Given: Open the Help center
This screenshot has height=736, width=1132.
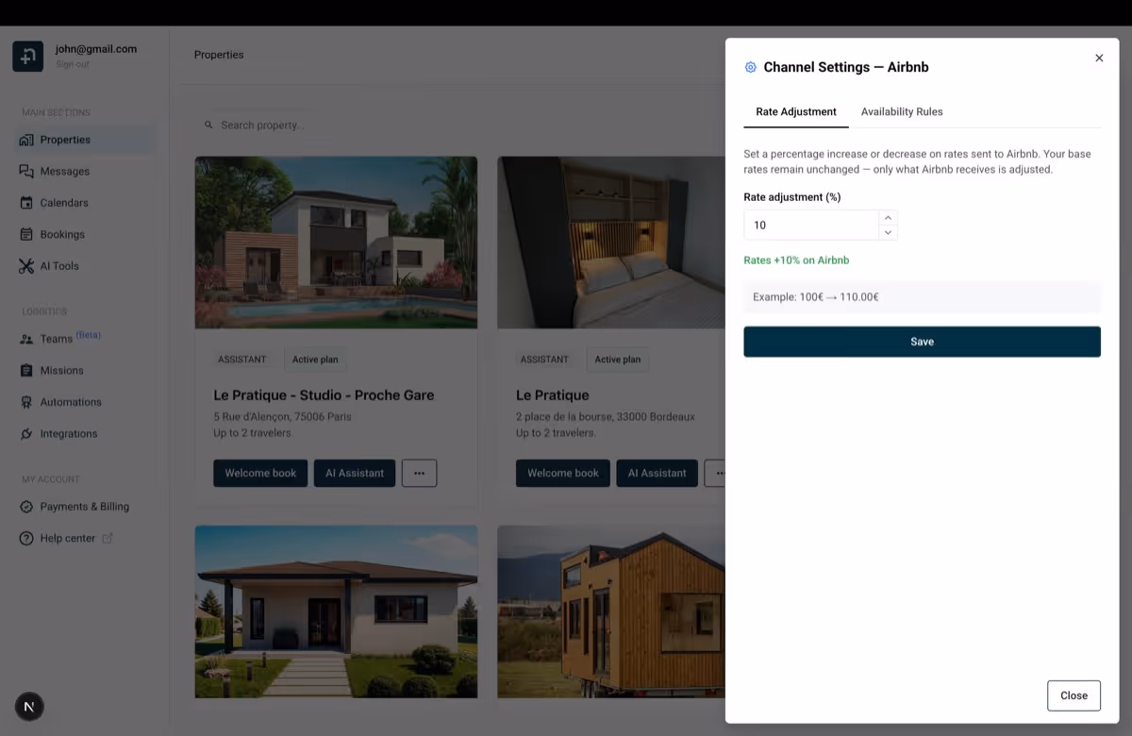Looking at the screenshot, I should tap(69, 538).
